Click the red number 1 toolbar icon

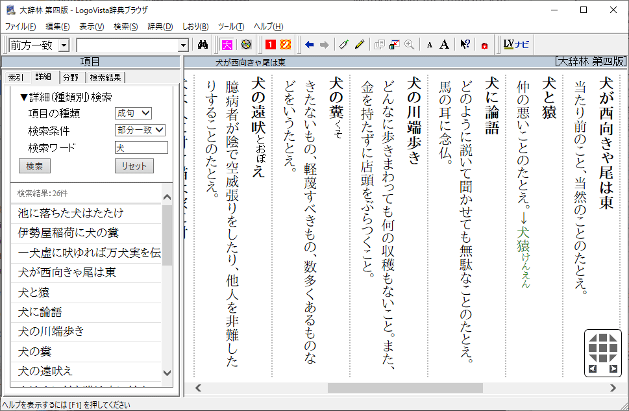tap(270, 45)
